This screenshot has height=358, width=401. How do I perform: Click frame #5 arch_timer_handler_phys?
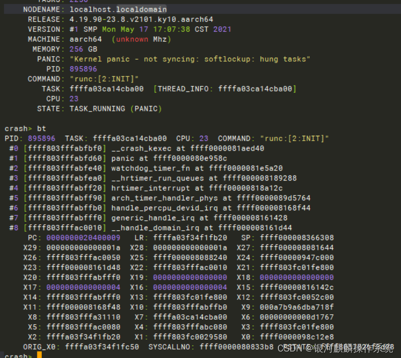pos(160,198)
